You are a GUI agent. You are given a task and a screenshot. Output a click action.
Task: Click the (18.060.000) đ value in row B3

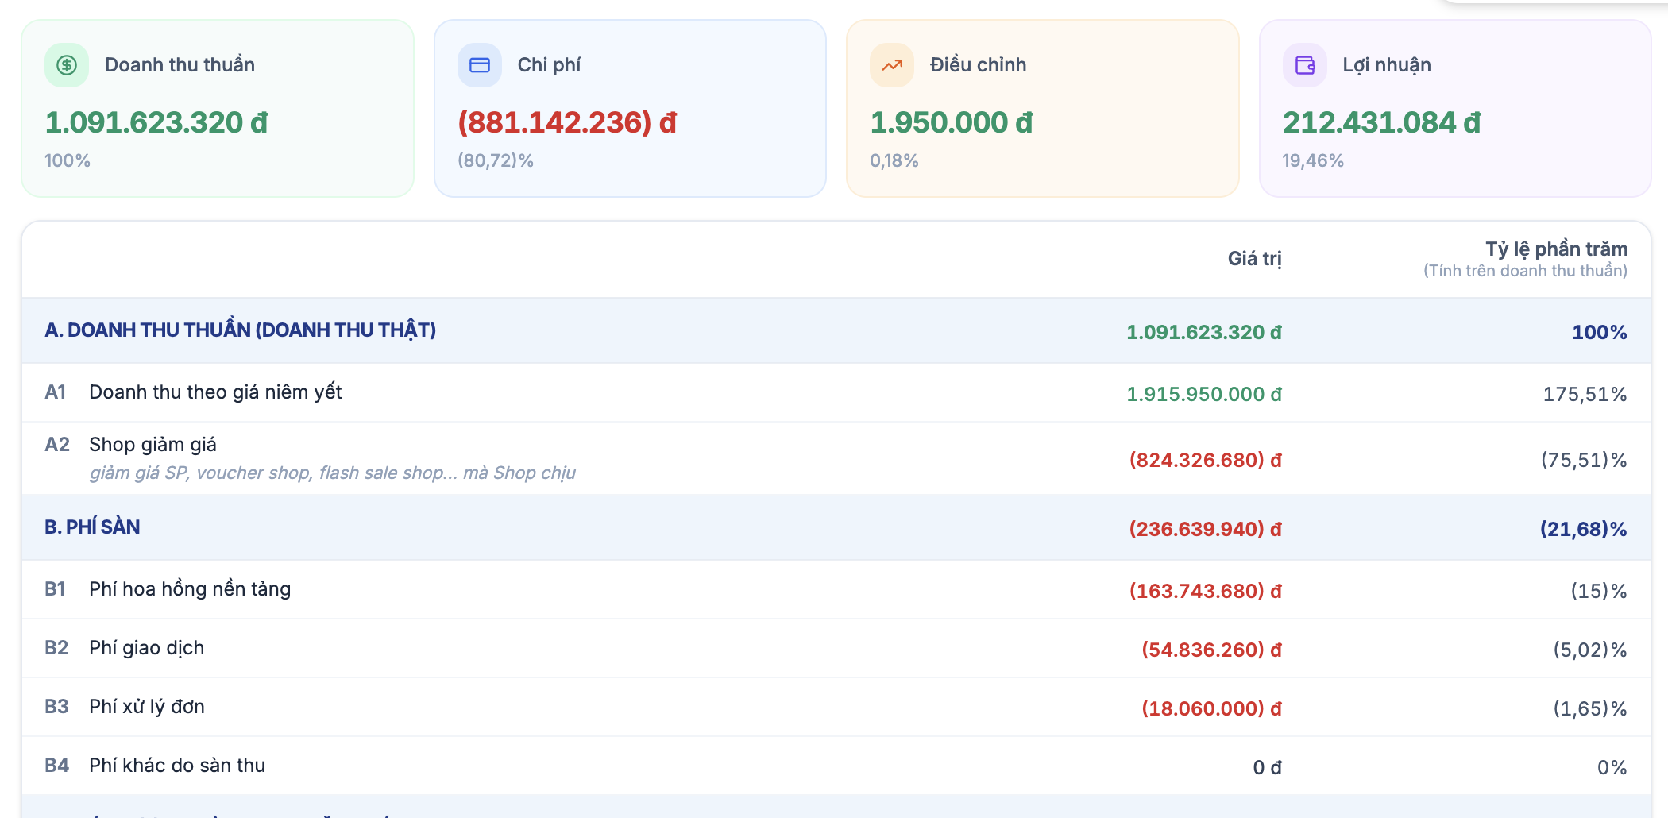click(1212, 708)
